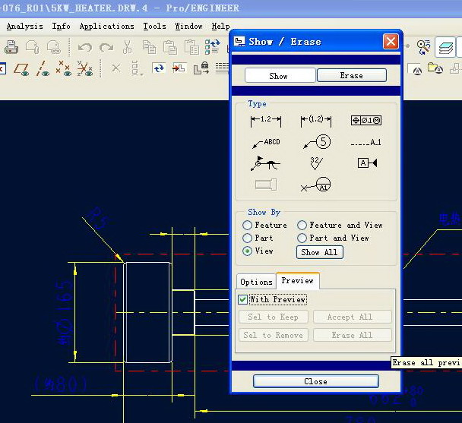Click the Sel to Remove button

coord(273,335)
